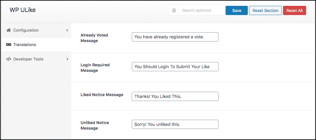
Task: Expand the Developer Tools chevron arrow
Action: tap(67, 59)
